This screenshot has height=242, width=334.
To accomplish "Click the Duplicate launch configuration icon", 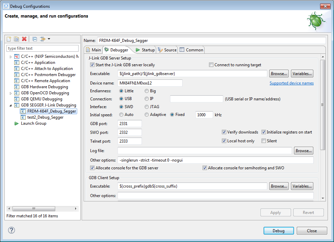I will 16,39.
